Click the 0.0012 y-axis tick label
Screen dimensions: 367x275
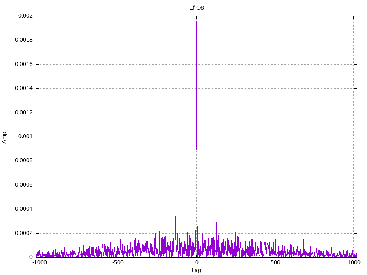pos(24,113)
